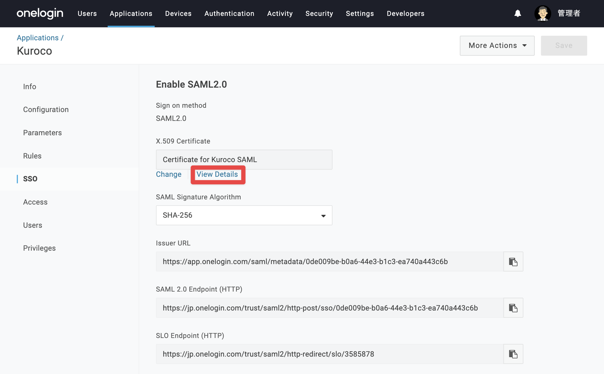The height and width of the screenshot is (374, 604).
Task: Open the user avatar profile picture
Action: click(543, 13)
